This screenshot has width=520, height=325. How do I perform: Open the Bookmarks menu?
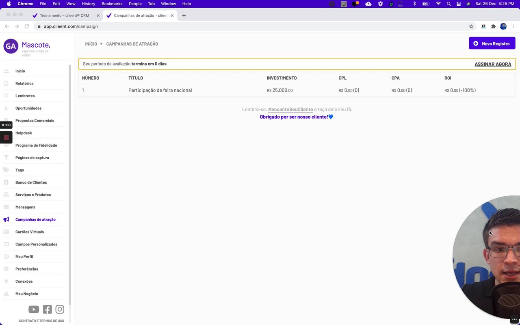[x=112, y=4]
